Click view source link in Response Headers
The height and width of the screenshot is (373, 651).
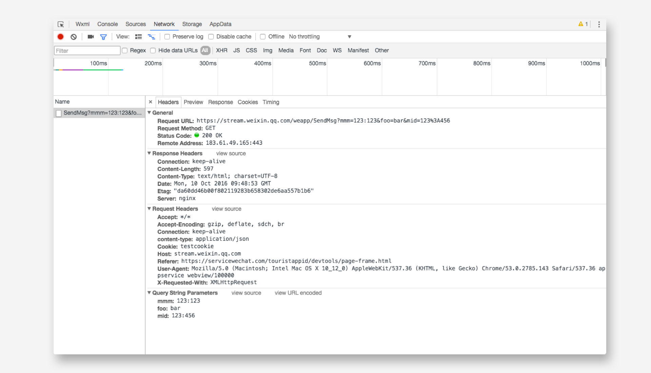(x=231, y=153)
